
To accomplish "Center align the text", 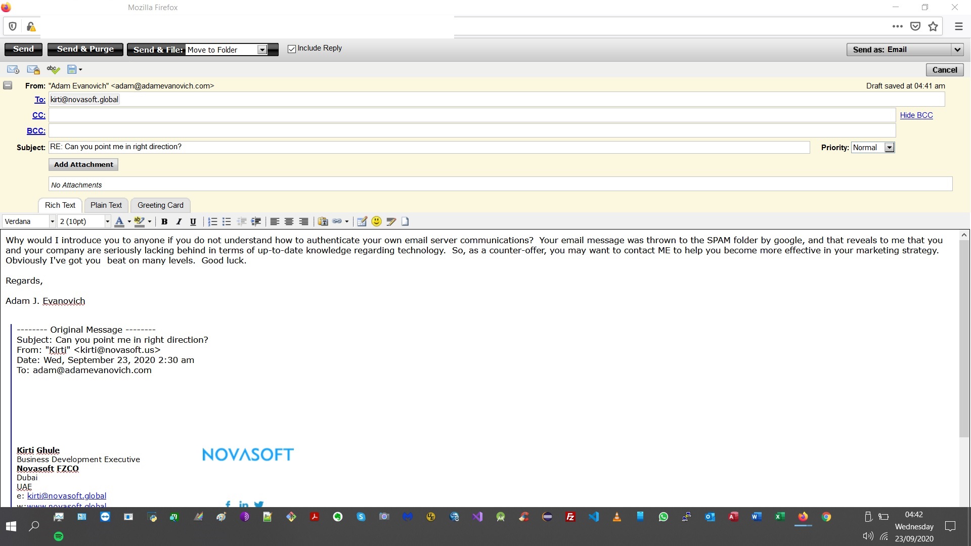I will click(x=289, y=221).
